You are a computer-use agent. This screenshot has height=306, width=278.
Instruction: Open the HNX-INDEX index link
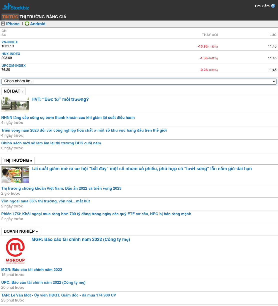(x=11, y=54)
